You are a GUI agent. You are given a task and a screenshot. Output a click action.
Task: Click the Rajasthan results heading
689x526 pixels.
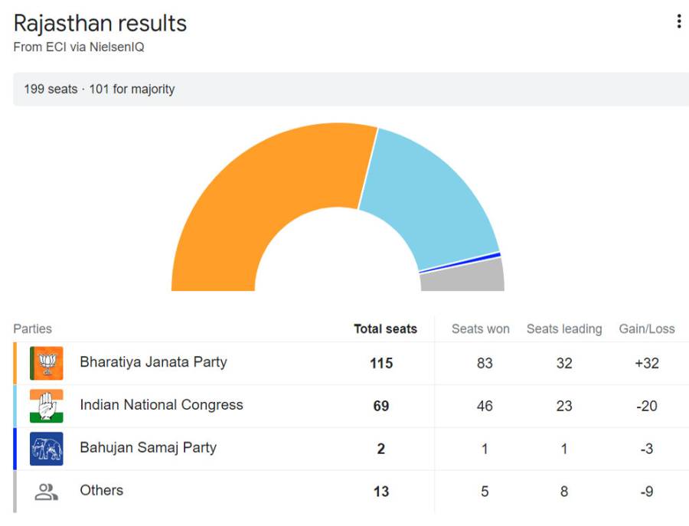click(100, 23)
